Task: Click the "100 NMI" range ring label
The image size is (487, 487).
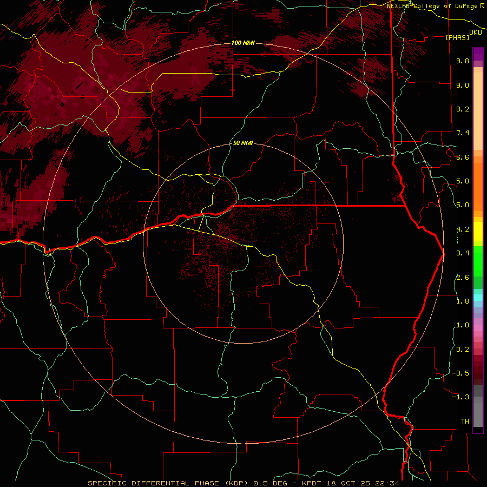Action: tap(243, 43)
